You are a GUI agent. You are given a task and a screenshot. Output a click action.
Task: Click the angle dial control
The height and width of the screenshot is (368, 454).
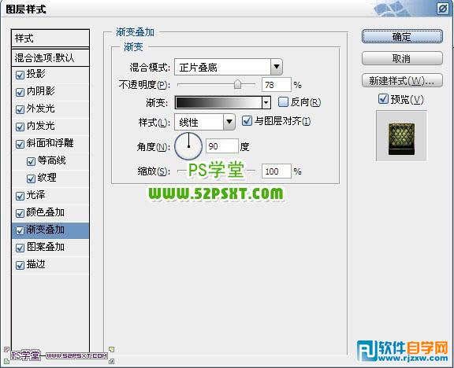[x=188, y=146]
